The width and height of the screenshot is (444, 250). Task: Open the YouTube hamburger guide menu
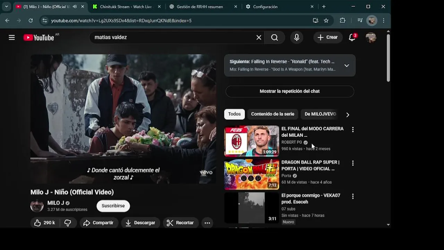(12, 37)
